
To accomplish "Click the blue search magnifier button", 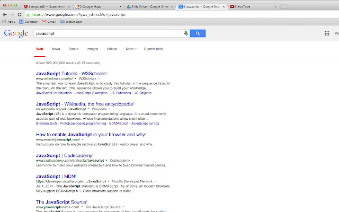I will 198,33.
